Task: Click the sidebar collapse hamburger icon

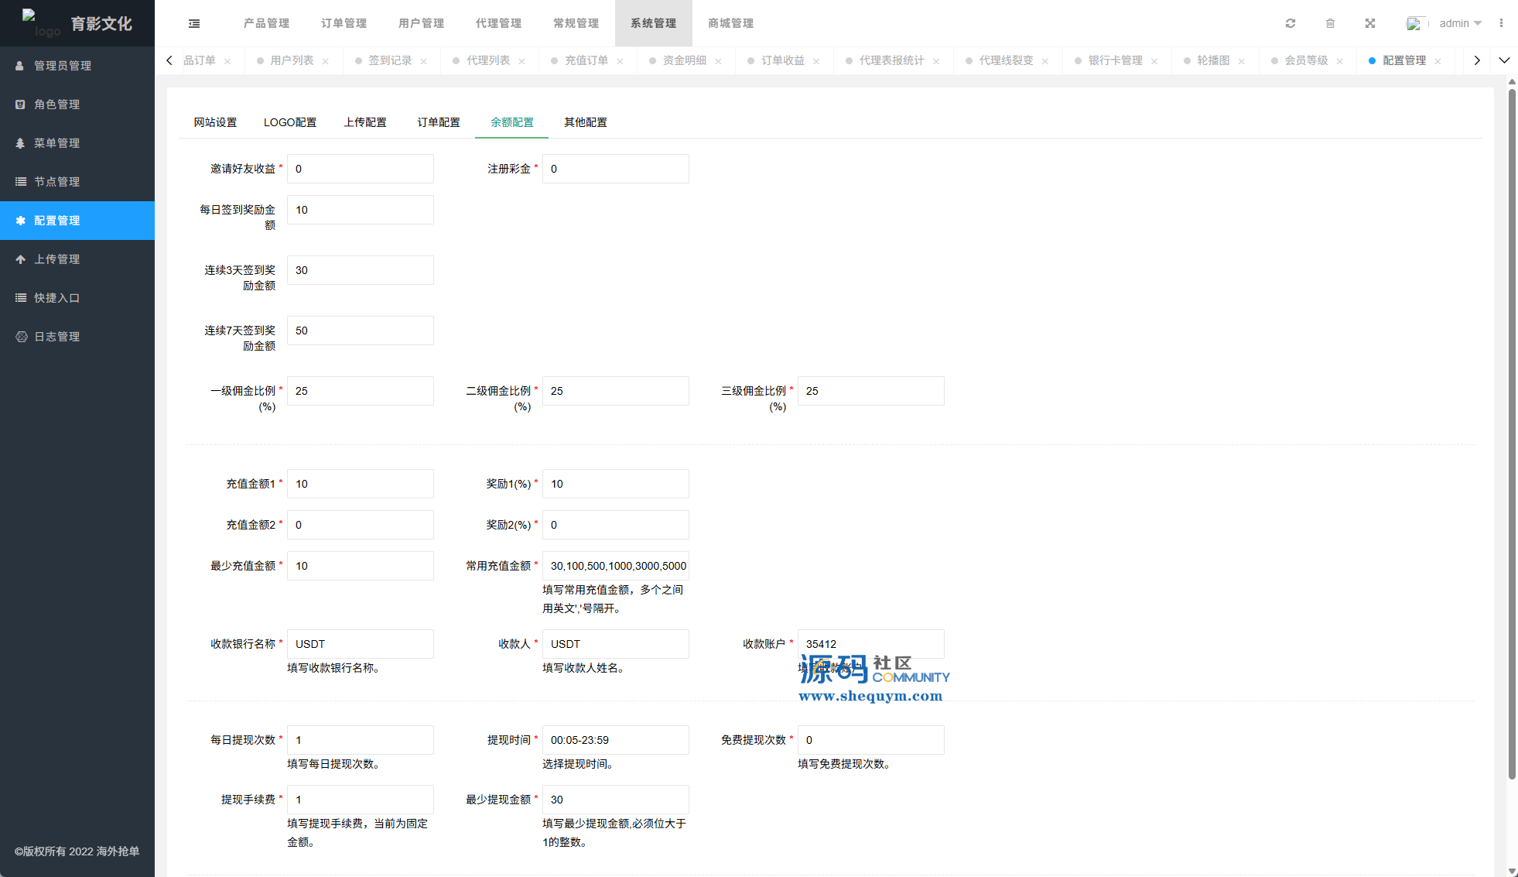Action: (194, 23)
